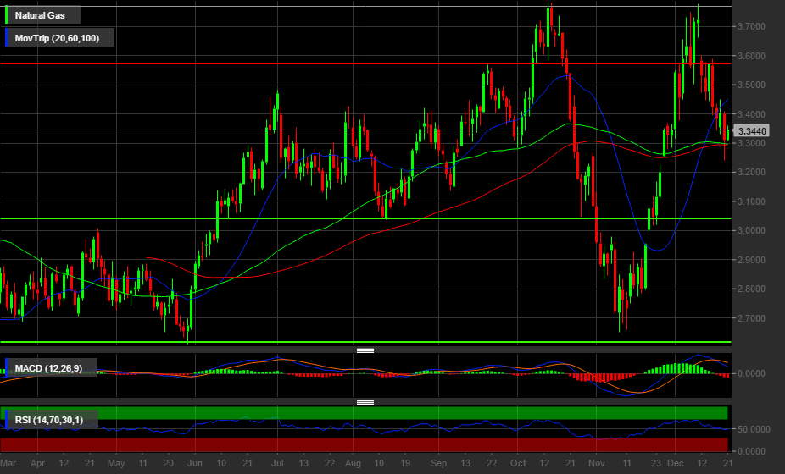Click the 2.7000 price axis label
785x474 pixels.
click(751, 318)
